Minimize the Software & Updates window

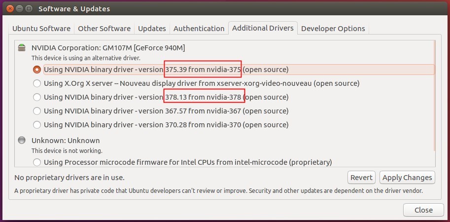click(19, 8)
